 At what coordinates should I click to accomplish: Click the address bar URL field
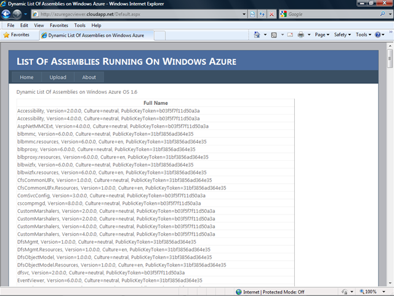coord(139,14)
